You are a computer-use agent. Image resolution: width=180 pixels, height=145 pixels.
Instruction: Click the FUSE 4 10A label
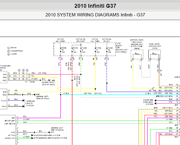[75, 50]
